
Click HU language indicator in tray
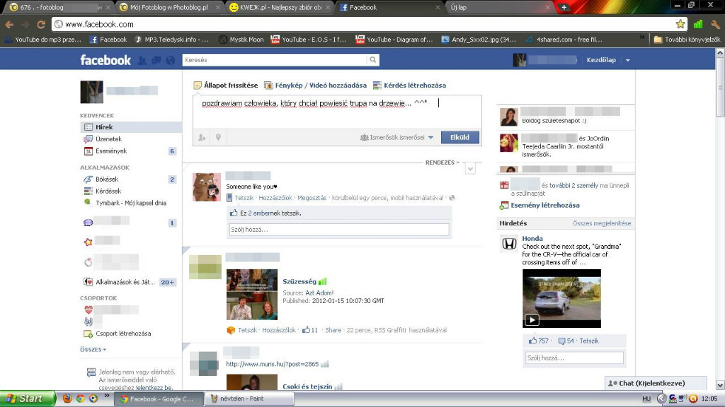(646, 399)
